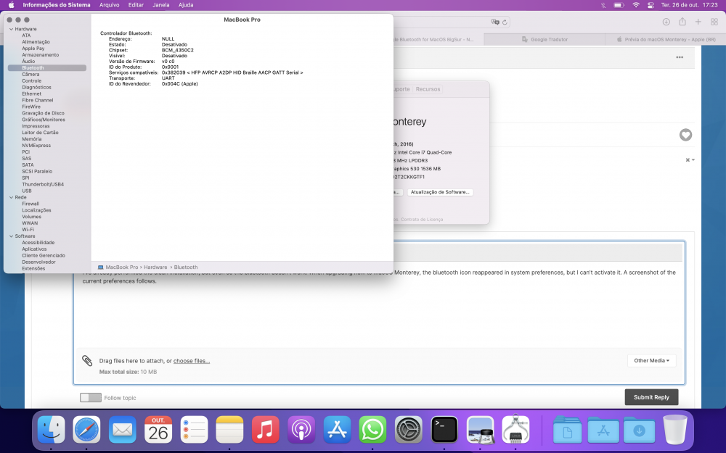
Task: Open System Preferences from the Dock
Action: click(x=408, y=429)
